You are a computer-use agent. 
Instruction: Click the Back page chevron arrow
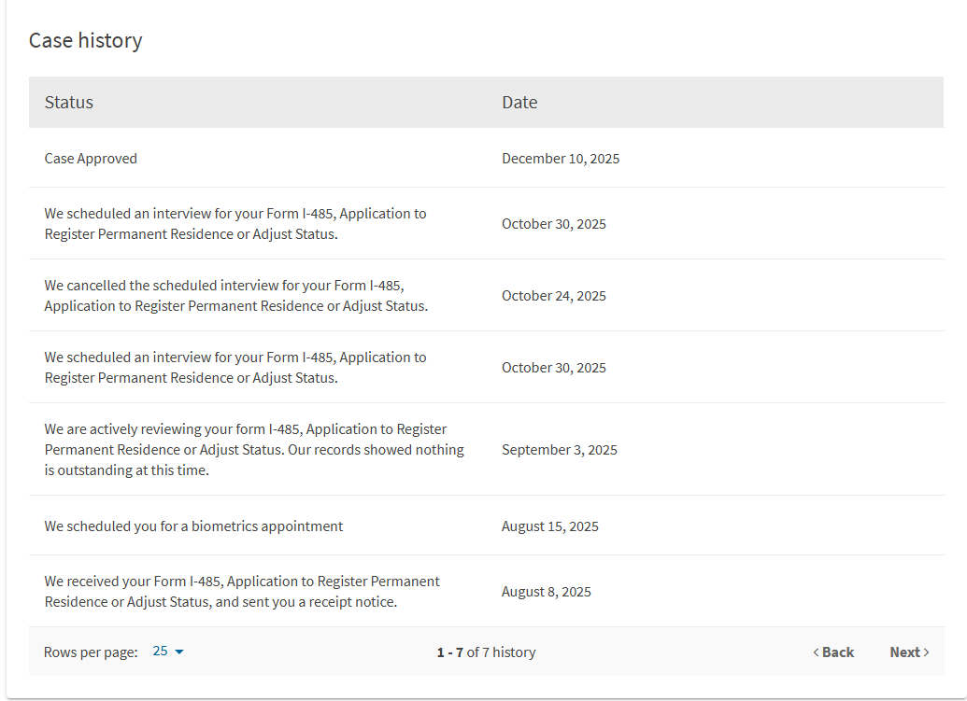click(x=817, y=652)
